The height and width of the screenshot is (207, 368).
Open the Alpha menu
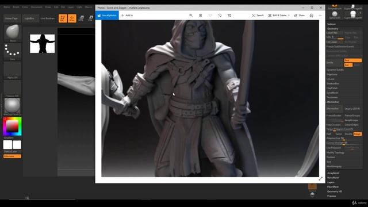click(6, 7)
